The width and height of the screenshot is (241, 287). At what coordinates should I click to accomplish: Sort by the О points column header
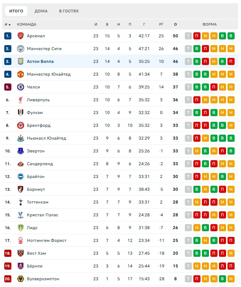[175, 25]
